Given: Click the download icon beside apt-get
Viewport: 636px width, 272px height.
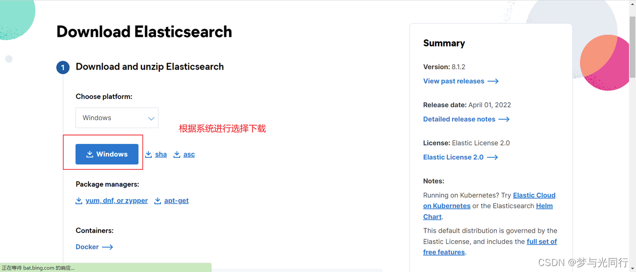Looking at the screenshot, I should pos(158,201).
